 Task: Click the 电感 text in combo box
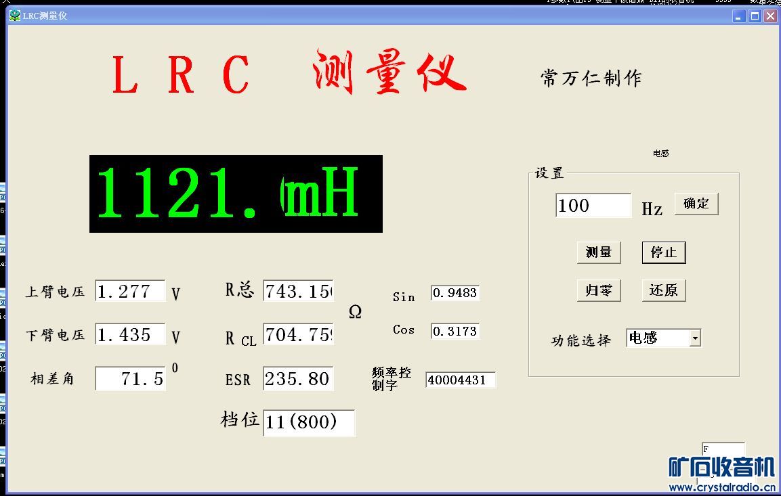click(643, 338)
